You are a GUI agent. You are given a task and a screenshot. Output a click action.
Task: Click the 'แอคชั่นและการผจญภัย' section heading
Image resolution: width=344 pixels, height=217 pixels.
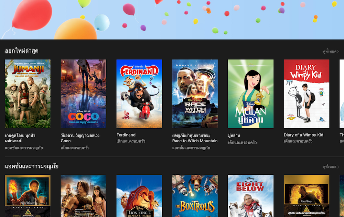32,166
